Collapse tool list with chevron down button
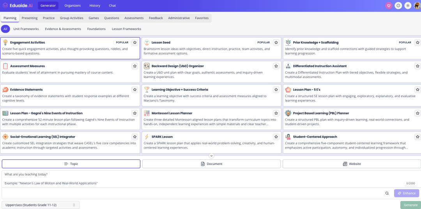This screenshot has width=421, height=209. [211, 156]
